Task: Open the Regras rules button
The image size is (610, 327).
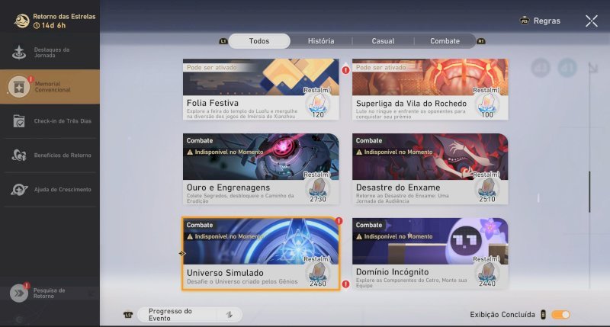Action: pos(547,21)
